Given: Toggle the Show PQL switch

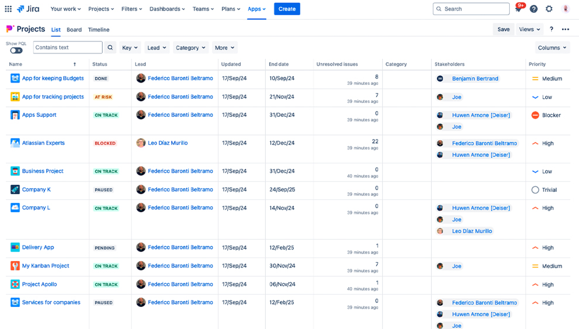Looking at the screenshot, I should (x=16, y=51).
